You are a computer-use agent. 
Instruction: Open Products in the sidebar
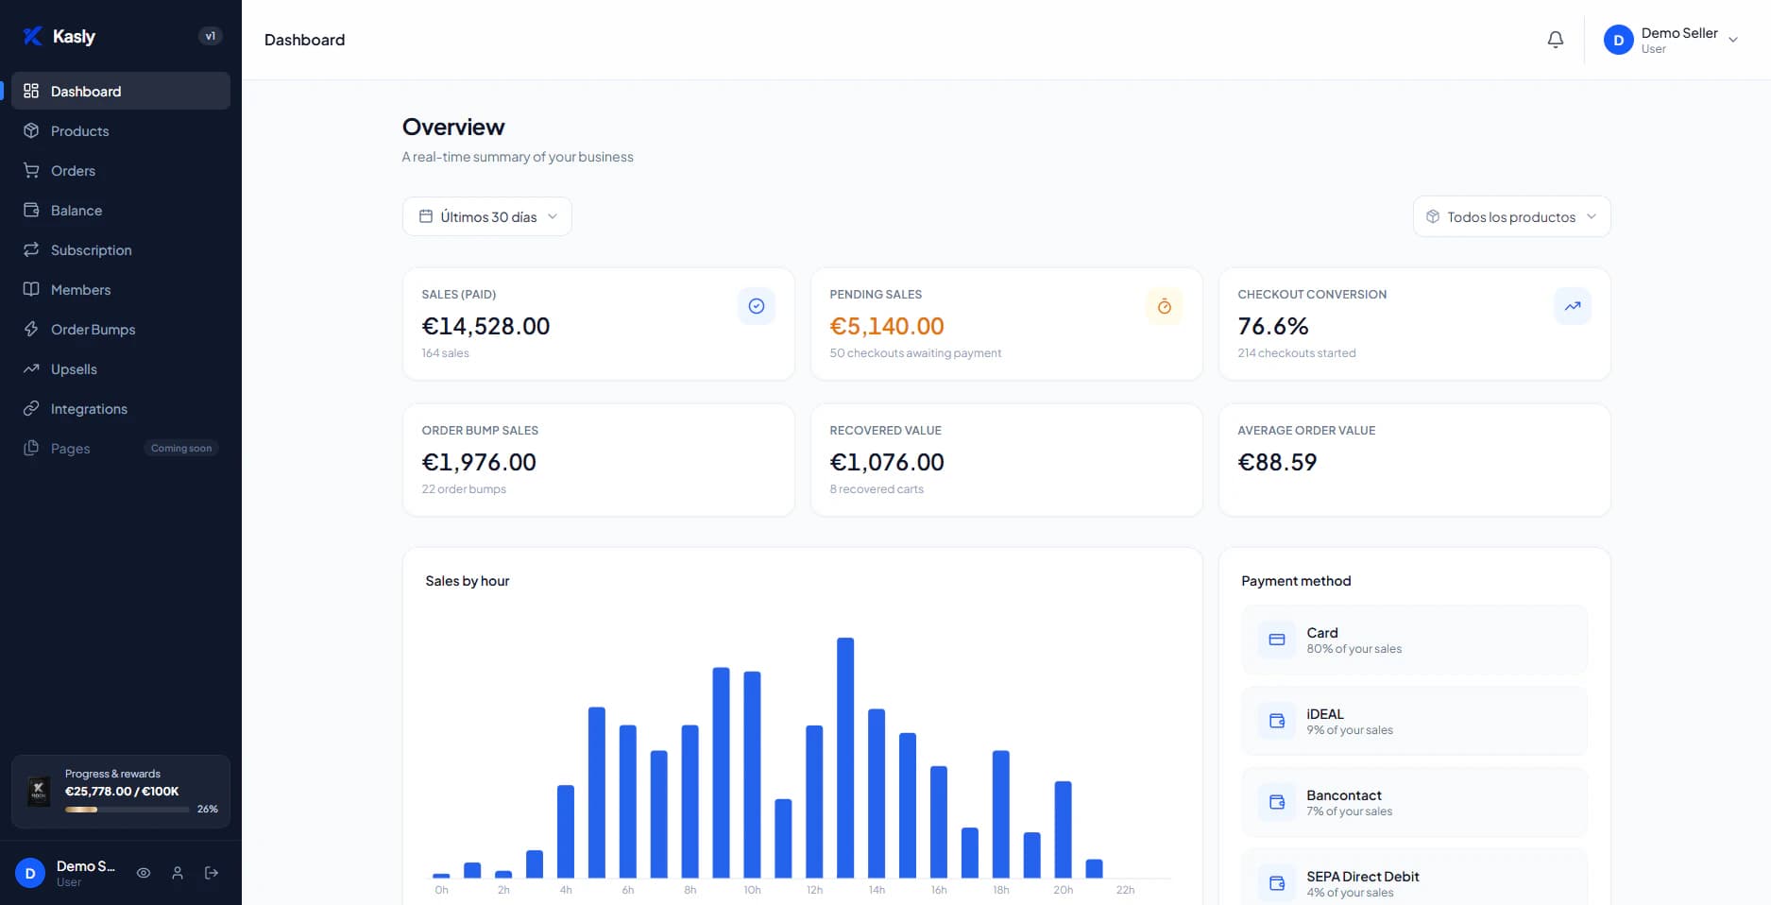pos(121,130)
